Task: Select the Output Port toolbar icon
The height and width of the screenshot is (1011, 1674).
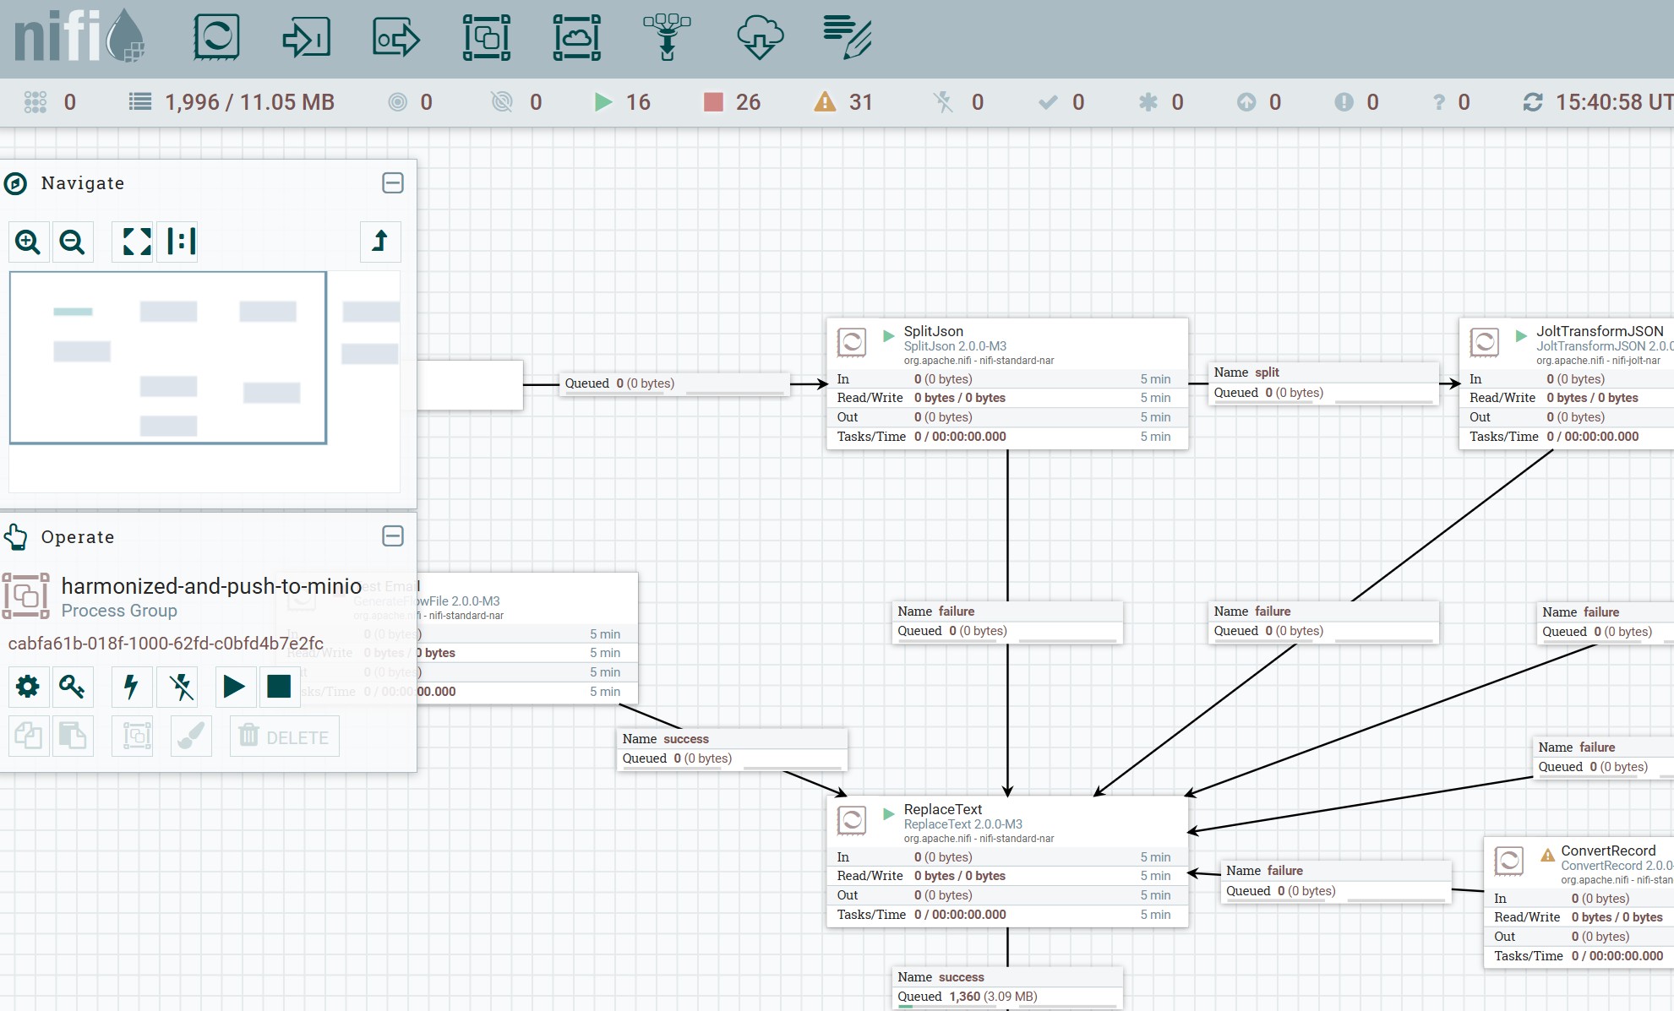Action: (396, 38)
